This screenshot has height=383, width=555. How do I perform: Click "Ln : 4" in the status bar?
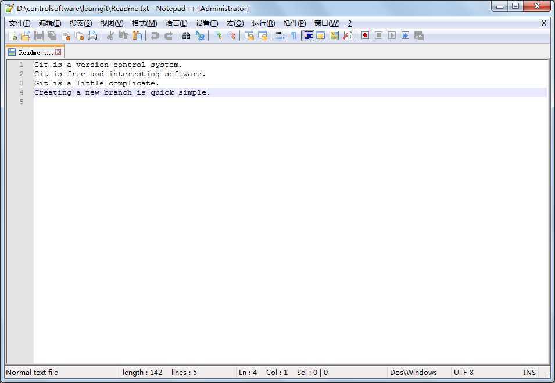(248, 373)
